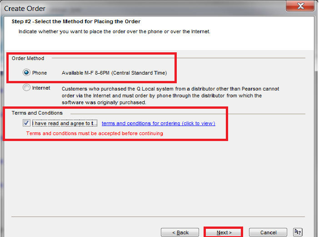Go back with the Back button
This screenshot has width=319, height=237.
point(180,232)
